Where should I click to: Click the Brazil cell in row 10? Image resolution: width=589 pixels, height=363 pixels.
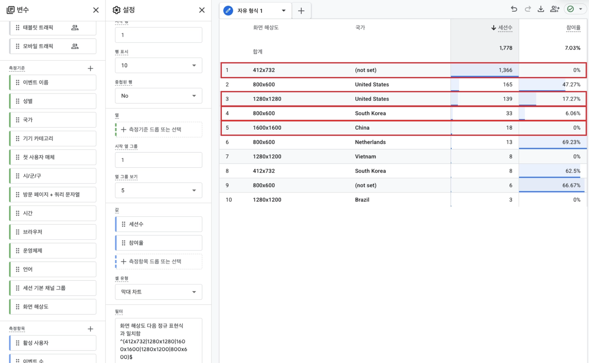pyautogui.click(x=362, y=200)
